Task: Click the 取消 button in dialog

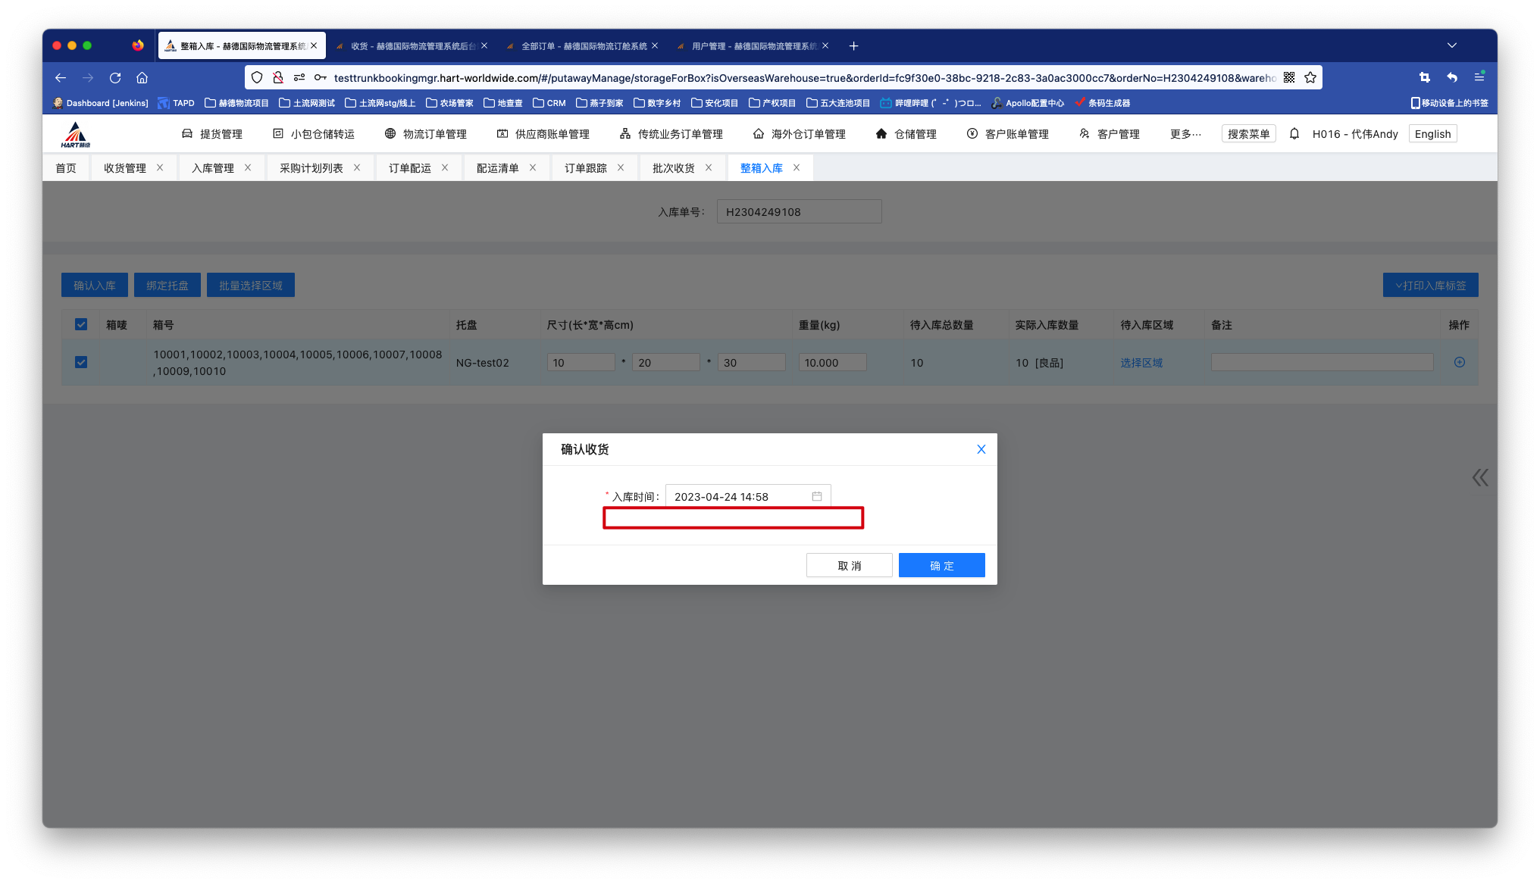Action: click(x=849, y=565)
